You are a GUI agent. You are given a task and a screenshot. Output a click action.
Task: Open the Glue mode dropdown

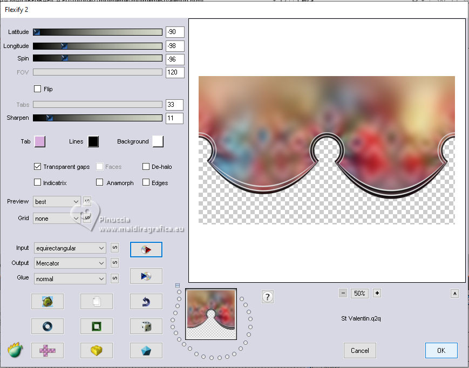pyautogui.click(x=70, y=278)
